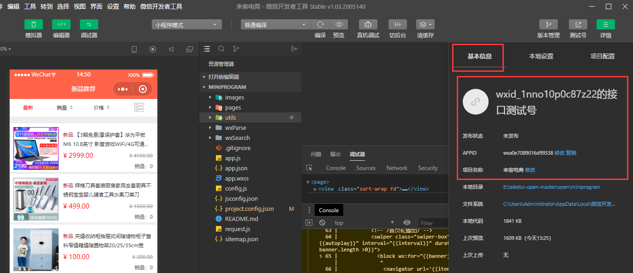Open the 文件系统 path link
The image size is (633, 273).
pos(559,204)
